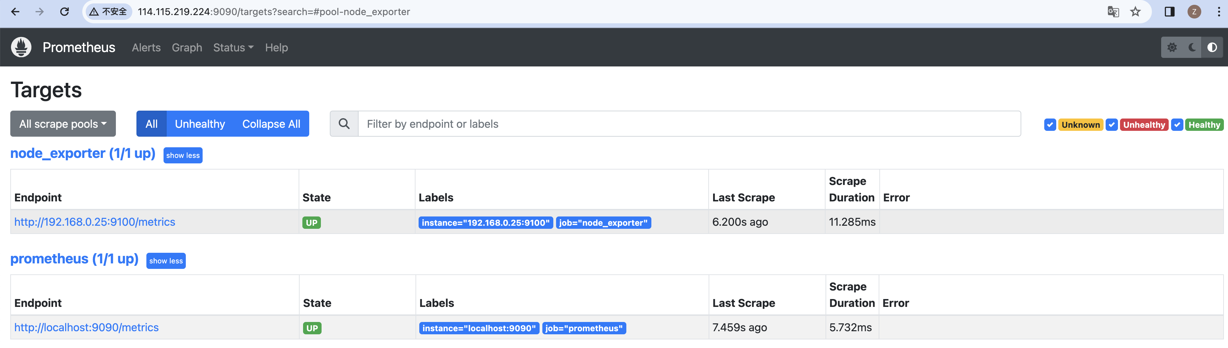Click job="prometheus" label badge
This screenshot has width=1228, height=348.
[584, 328]
